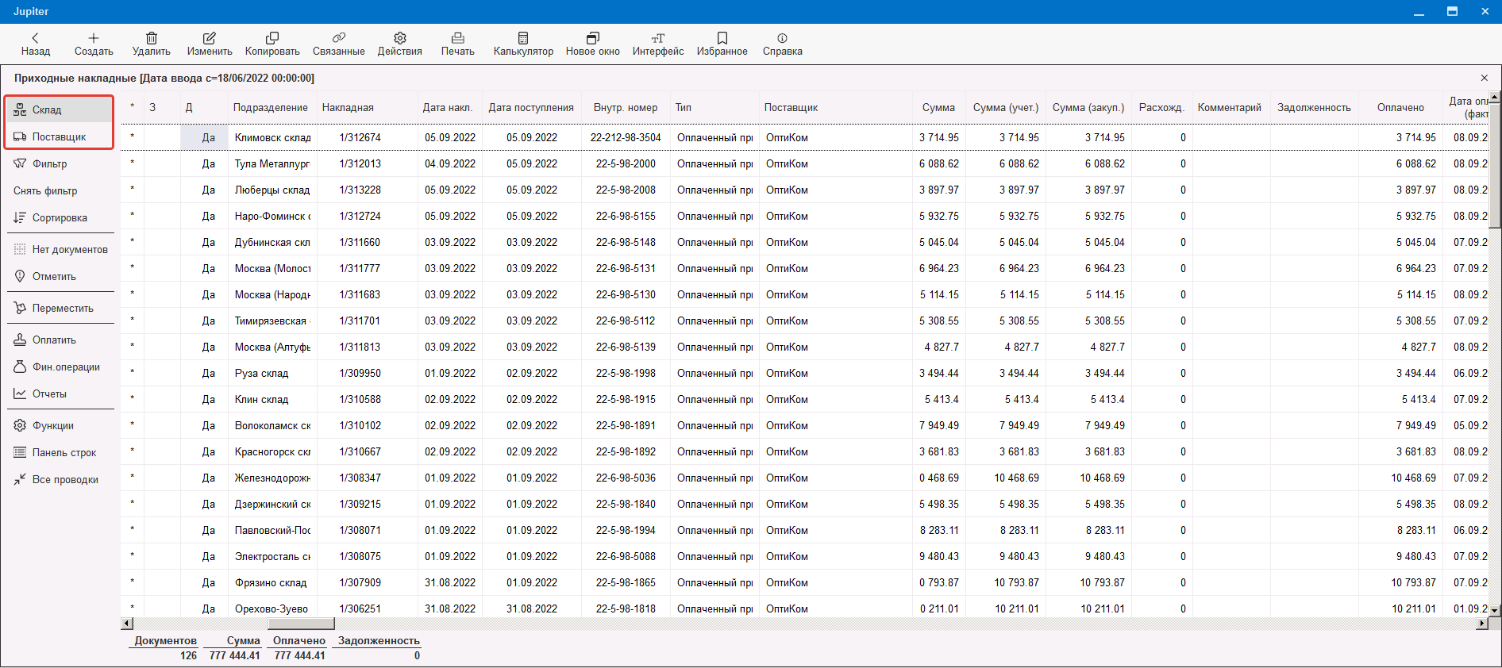Open the Действия gear menu
The image size is (1502, 668).
click(x=400, y=44)
